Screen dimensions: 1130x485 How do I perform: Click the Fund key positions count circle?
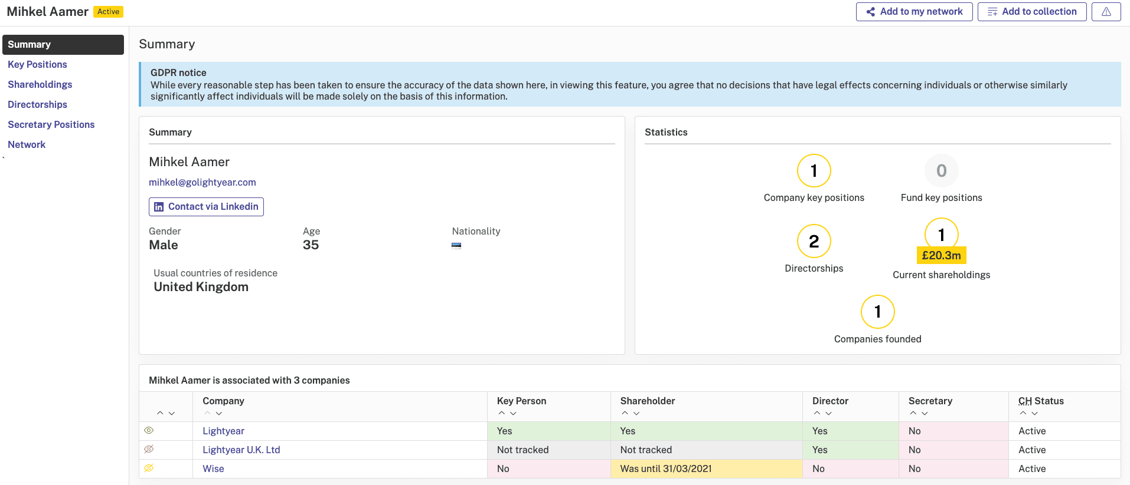(x=942, y=171)
